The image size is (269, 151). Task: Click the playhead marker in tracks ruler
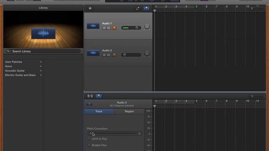[x=155, y=10]
